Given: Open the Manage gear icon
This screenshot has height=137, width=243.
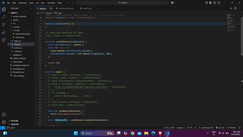Looking at the screenshot, I should (4, 122).
